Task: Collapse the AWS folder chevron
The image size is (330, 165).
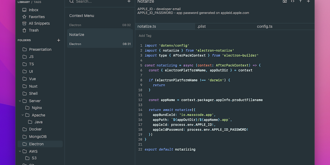Action: [x=20, y=151]
